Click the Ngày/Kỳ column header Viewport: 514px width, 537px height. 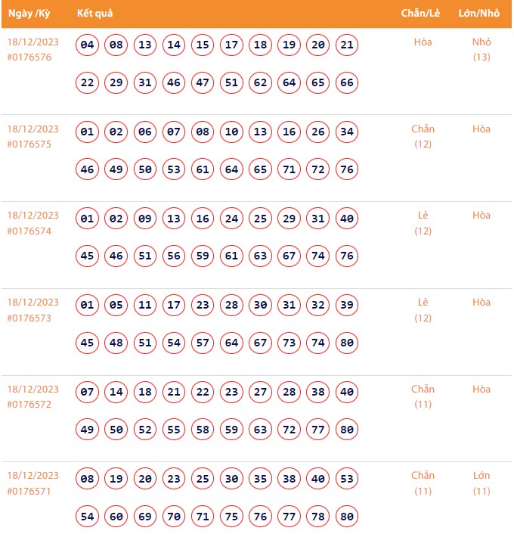pos(29,14)
